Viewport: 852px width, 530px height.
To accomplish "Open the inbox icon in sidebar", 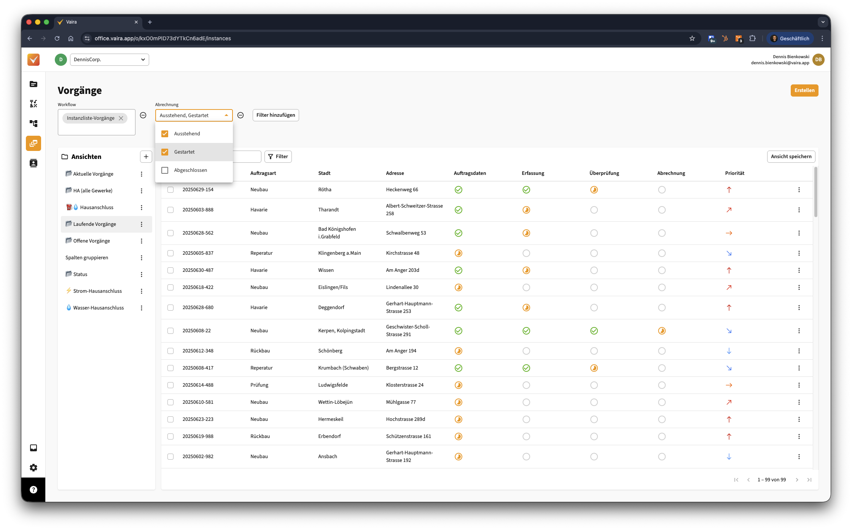I will [33, 448].
